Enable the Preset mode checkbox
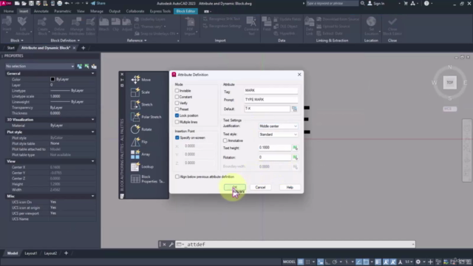 177,109
